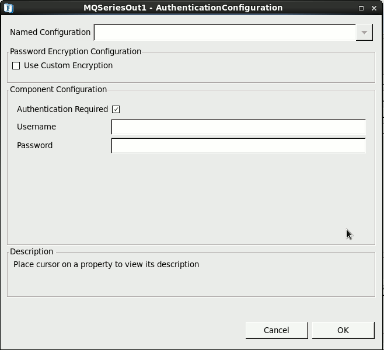The height and width of the screenshot is (350, 384).
Task: Click the Component Configuration group title
Action: [x=58, y=90]
